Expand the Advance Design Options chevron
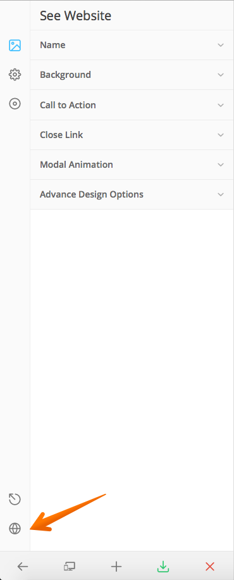This screenshot has height=580, width=234. (x=221, y=194)
